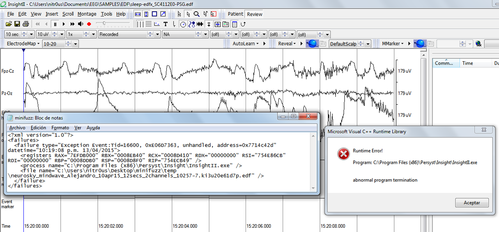Toggle the blue dots montage icon
Viewport: 499px width, 232px height.
pos(191,24)
